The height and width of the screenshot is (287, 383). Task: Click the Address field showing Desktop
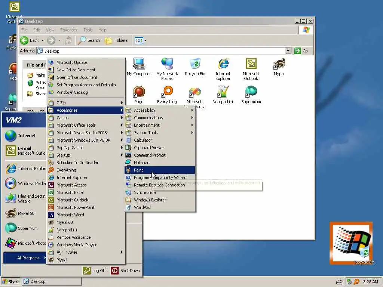click(161, 51)
